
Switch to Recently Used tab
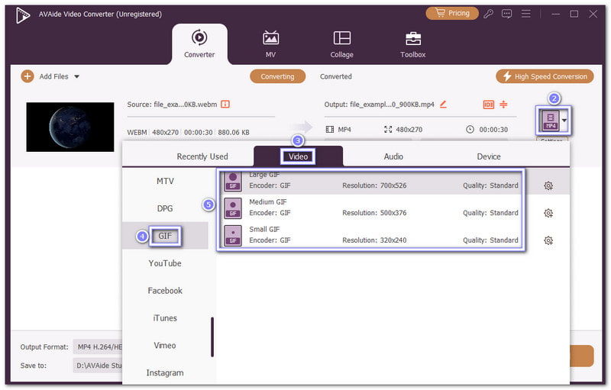[202, 156]
